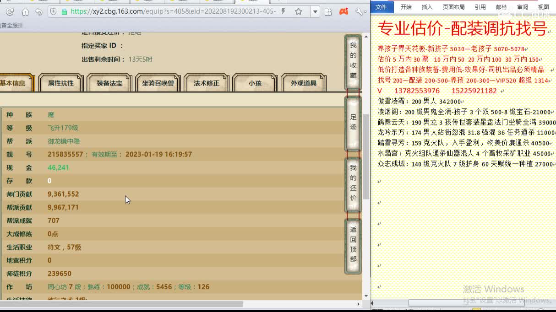Screen dimensions: 556x312
Task: Click the 出售剩余时间 value 13天5时
Action: click(141, 59)
